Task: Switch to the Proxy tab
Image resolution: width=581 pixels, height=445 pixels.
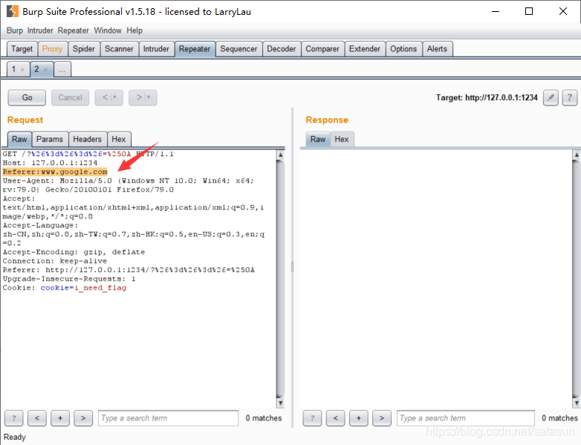Action: (52, 49)
